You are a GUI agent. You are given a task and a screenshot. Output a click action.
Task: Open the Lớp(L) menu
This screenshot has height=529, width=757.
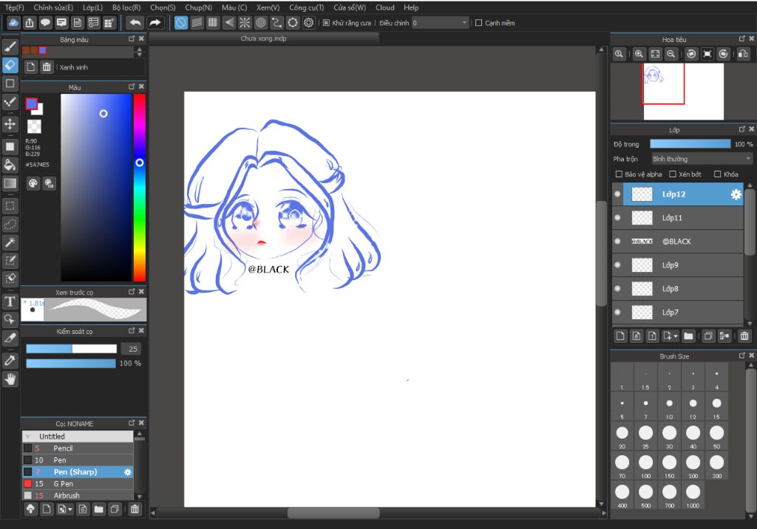[92, 7]
